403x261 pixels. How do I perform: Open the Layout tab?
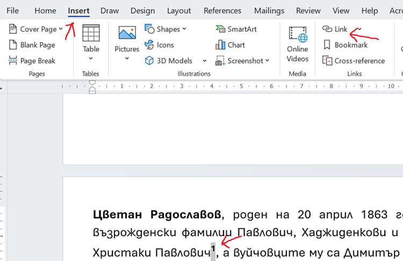pyautogui.click(x=179, y=11)
